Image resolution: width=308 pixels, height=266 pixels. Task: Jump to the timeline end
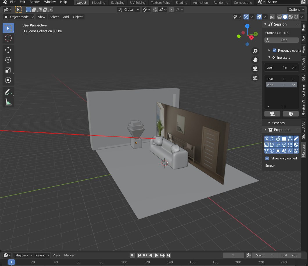[x=168, y=255]
